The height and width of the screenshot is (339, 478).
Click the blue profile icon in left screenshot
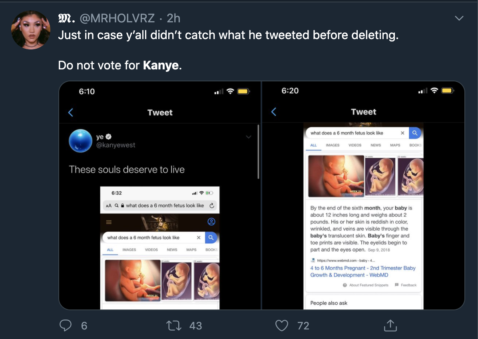(211, 222)
